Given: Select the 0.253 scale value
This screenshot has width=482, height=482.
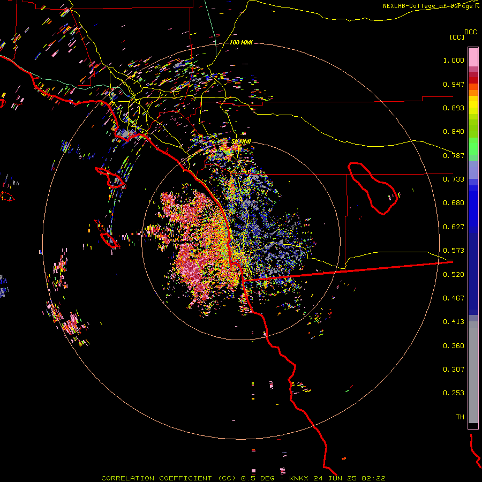Looking at the screenshot, I should [454, 393].
